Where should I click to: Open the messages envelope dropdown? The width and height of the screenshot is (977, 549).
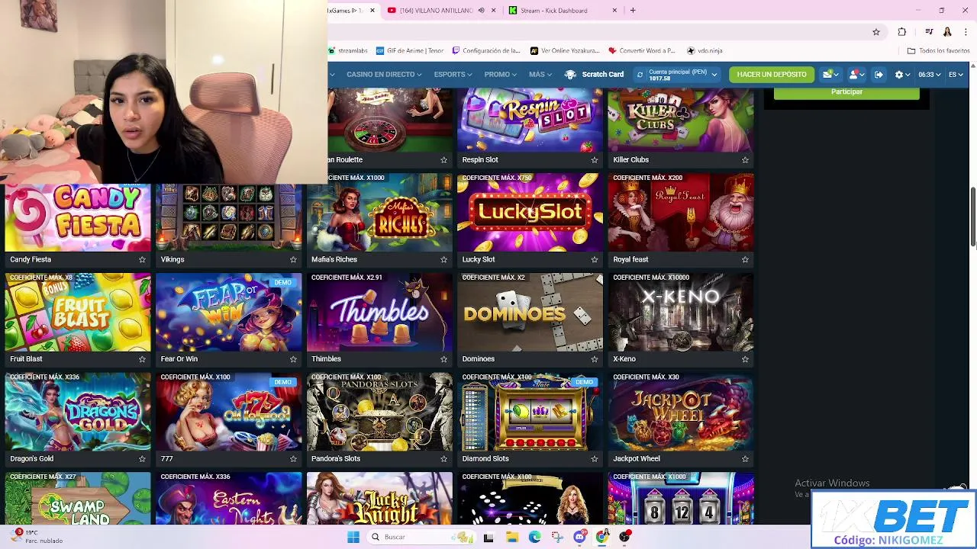click(x=830, y=74)
